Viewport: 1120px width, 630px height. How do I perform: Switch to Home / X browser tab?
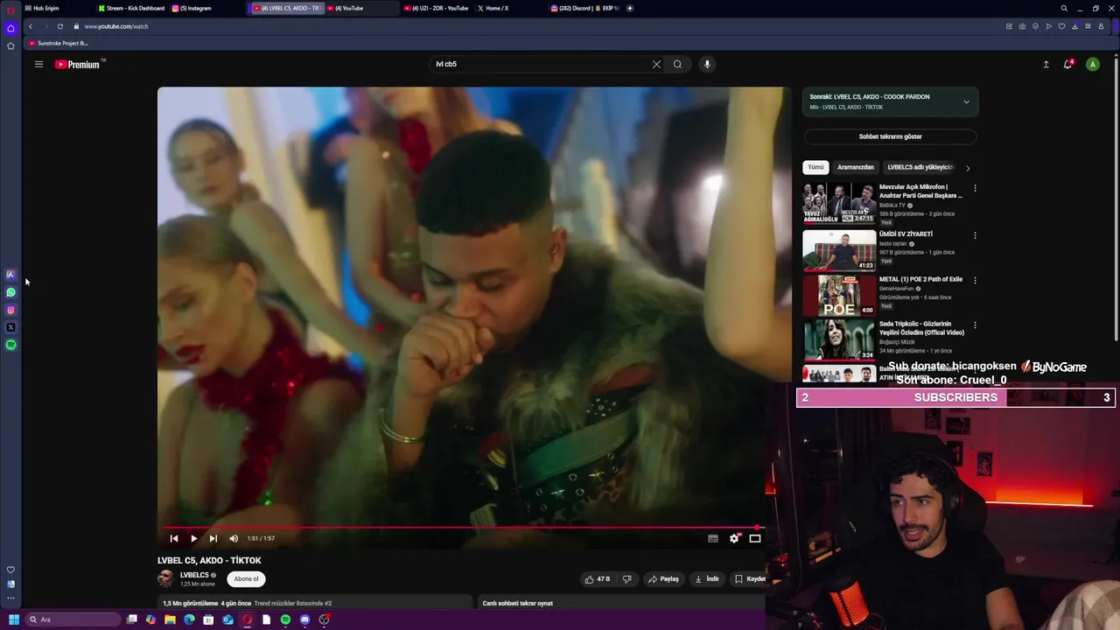coord(494,8)
